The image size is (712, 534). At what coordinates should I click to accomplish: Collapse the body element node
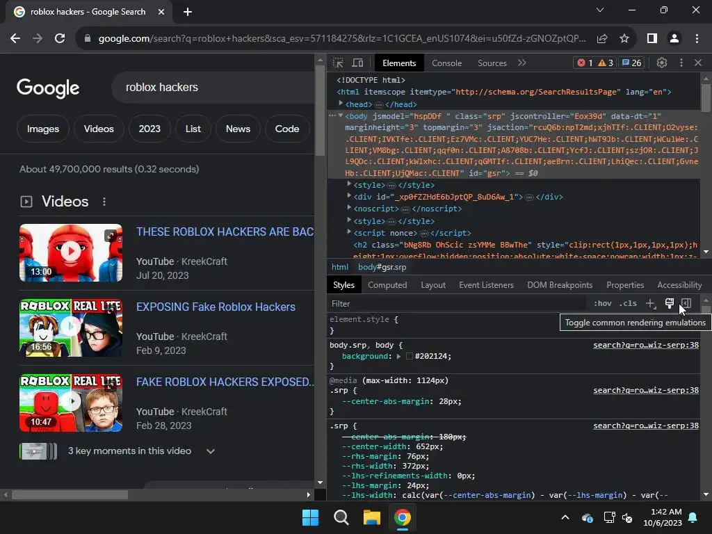[341, 116]
